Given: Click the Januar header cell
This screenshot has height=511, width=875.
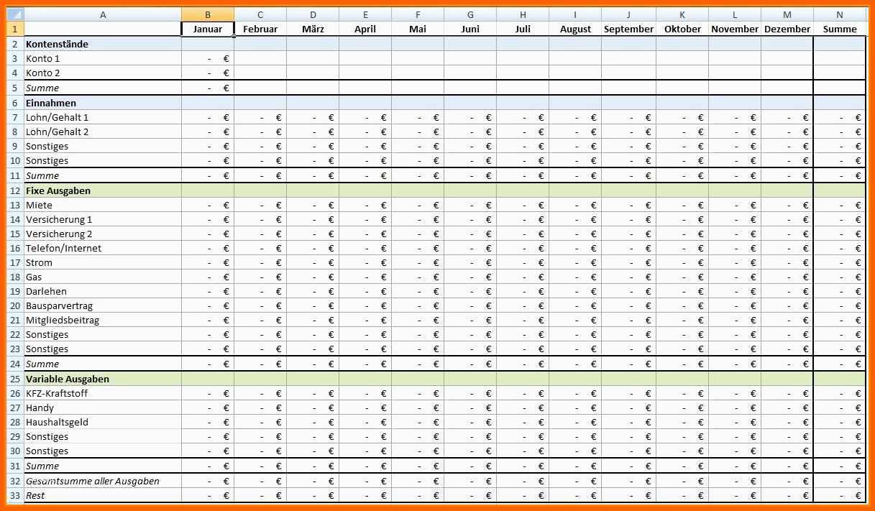Looking at the screenshot, I should 208,29.
